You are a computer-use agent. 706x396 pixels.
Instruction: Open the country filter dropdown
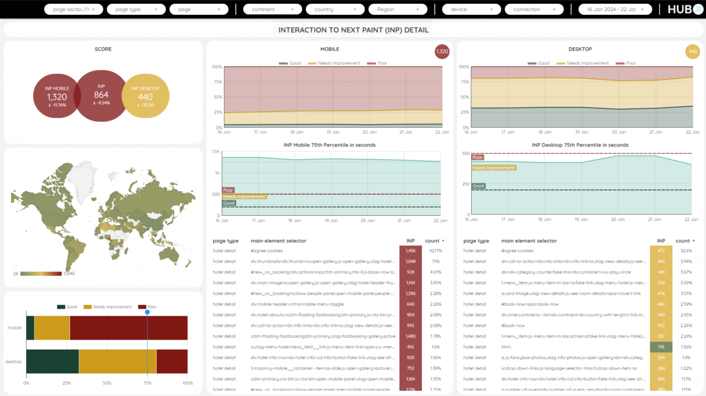[x=335, y=9]
